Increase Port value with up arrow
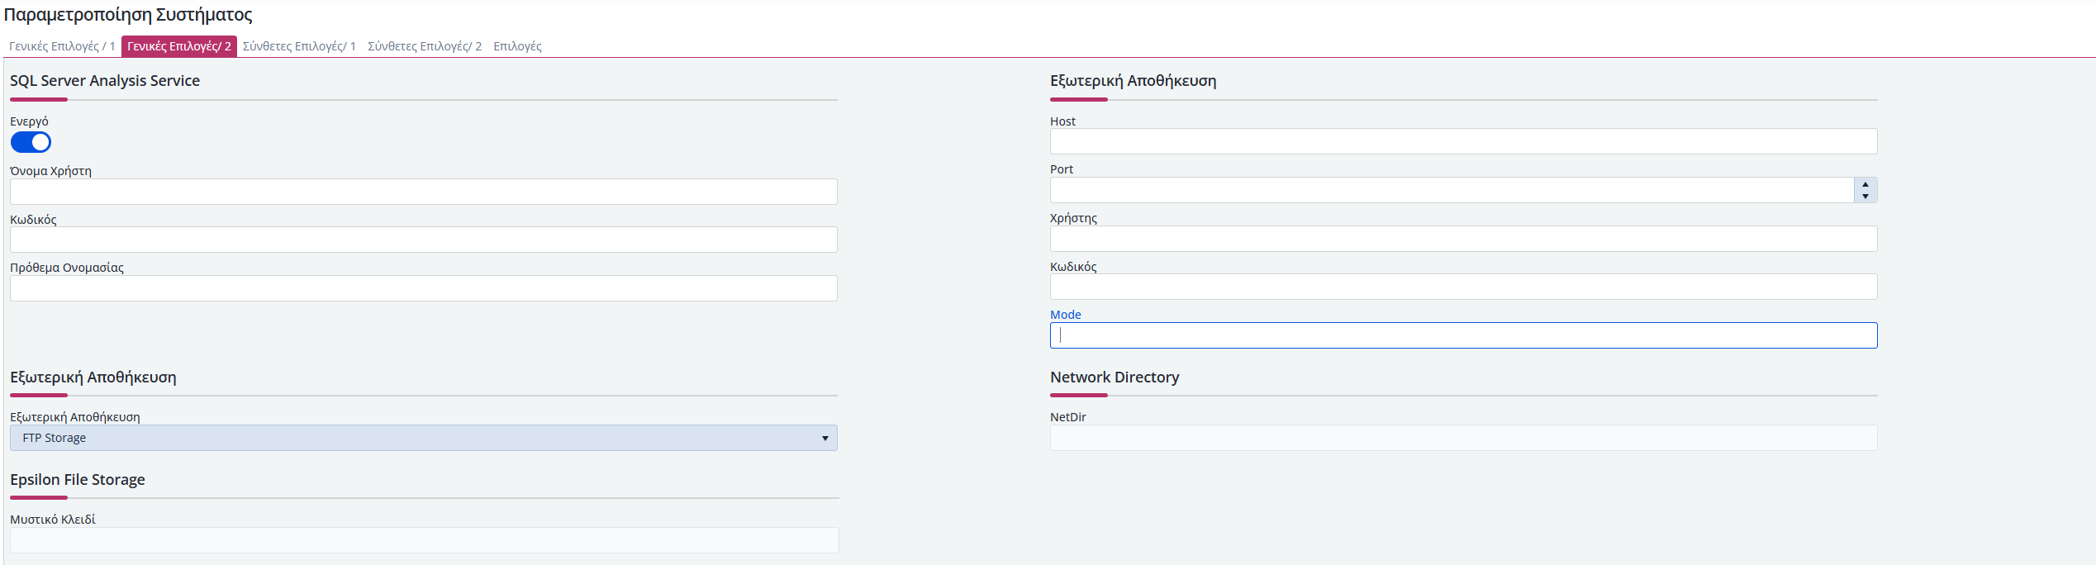 (x=1865, y=184)
